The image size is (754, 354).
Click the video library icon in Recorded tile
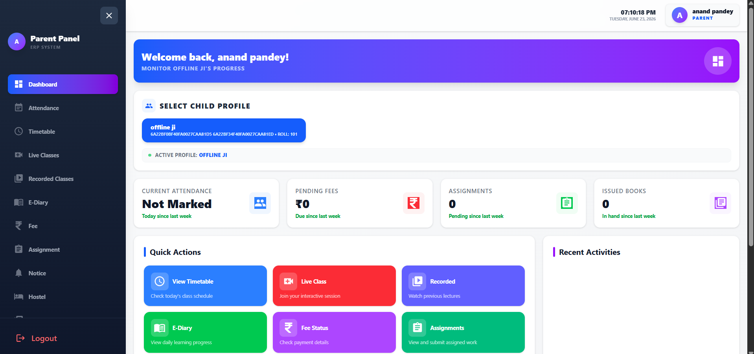(417, 281)
